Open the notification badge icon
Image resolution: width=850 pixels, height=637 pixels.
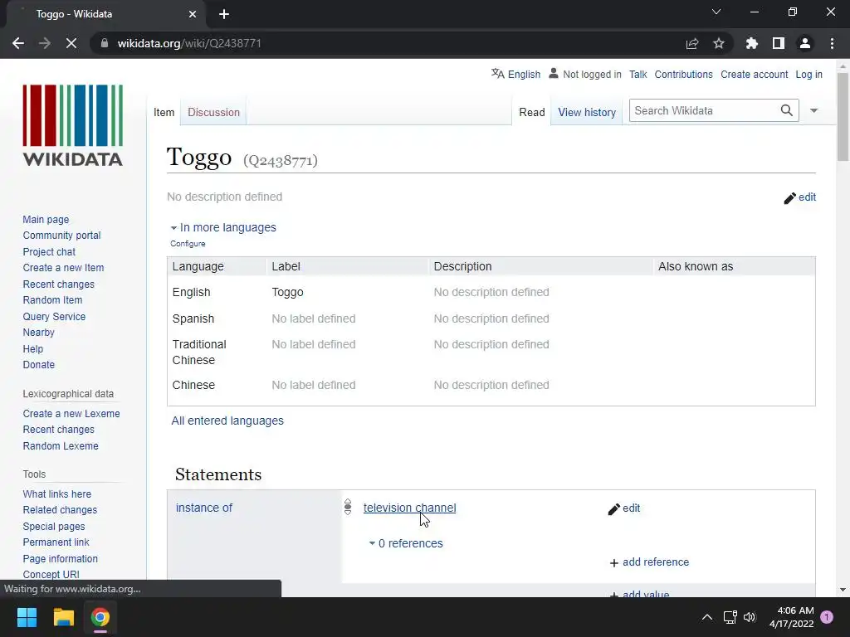pyautogui.click(x=827, y=616)
